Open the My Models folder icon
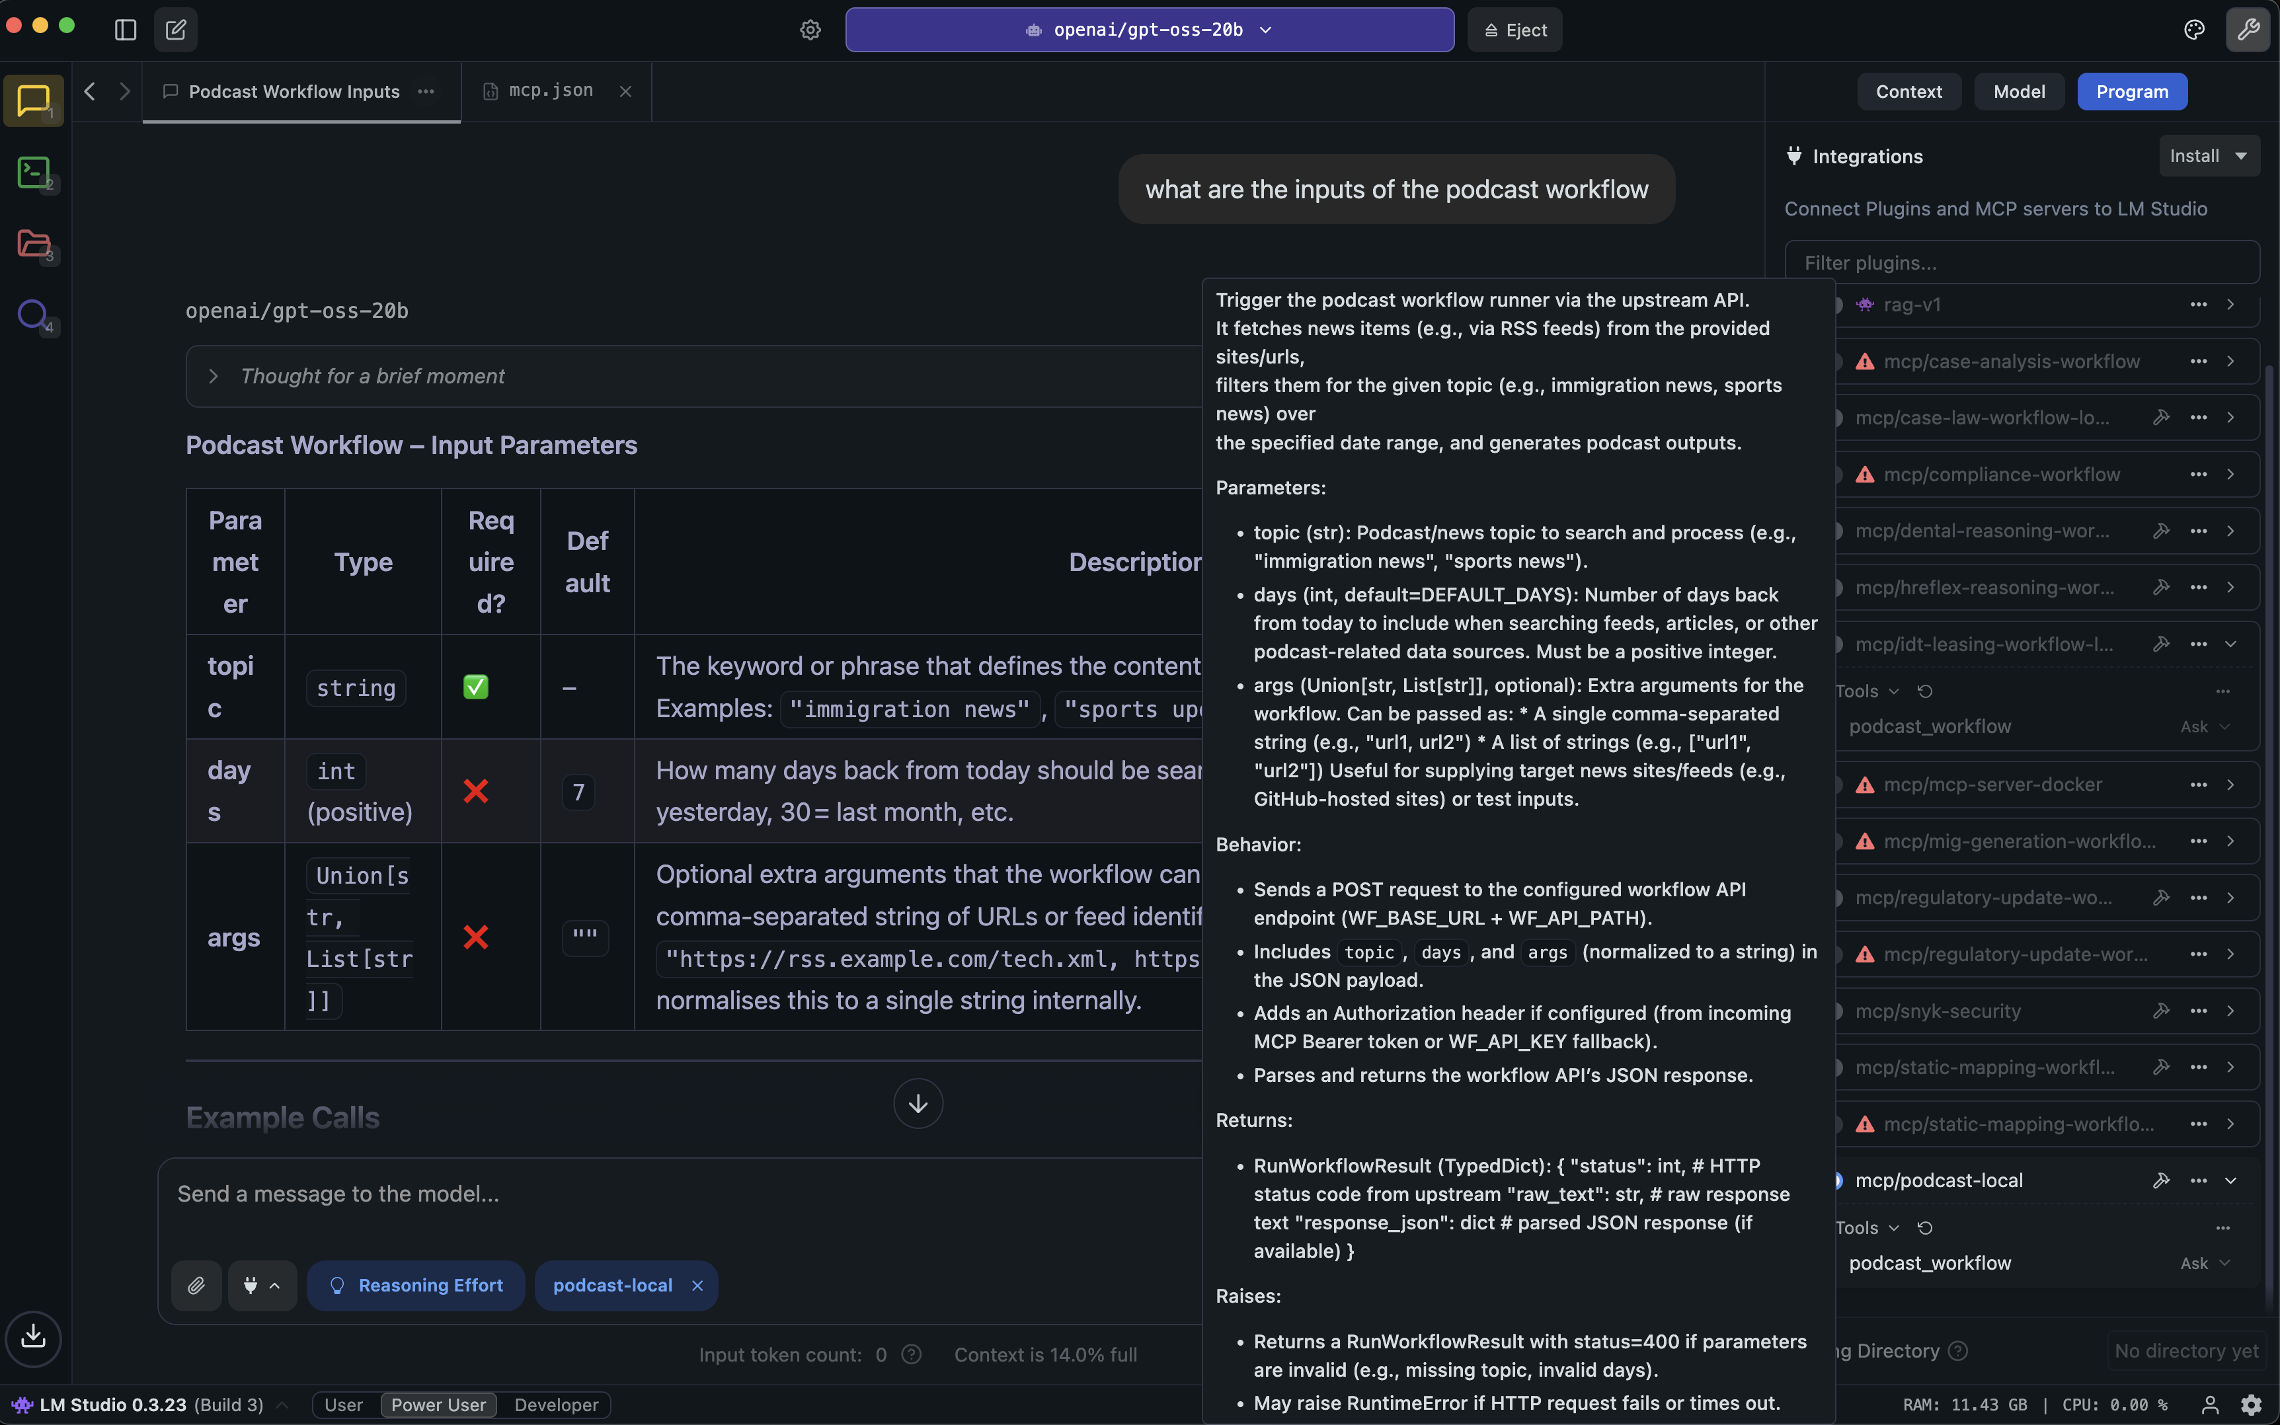The image size is (2280, 1425). (x=34, y=243)
